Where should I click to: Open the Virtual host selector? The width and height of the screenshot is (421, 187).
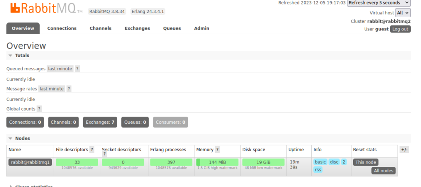click(403, 13)
